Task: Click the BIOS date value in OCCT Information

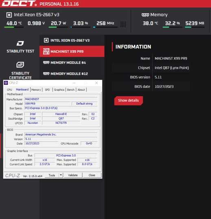Action: point(164,87)
